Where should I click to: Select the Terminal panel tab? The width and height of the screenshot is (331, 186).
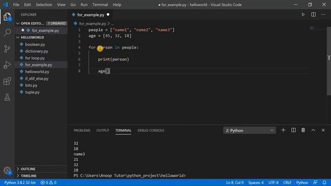[x=123, y=130]
